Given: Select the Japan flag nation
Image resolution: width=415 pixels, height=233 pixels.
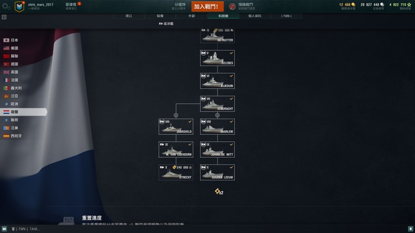Looking at the screenshot, I should coord(11,40).
